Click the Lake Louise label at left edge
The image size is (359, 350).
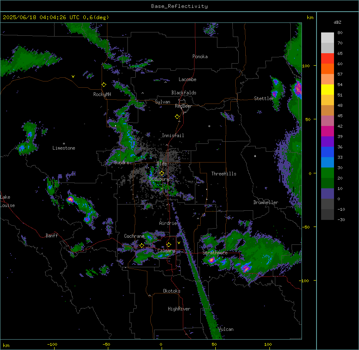click(x=7, y=201)
